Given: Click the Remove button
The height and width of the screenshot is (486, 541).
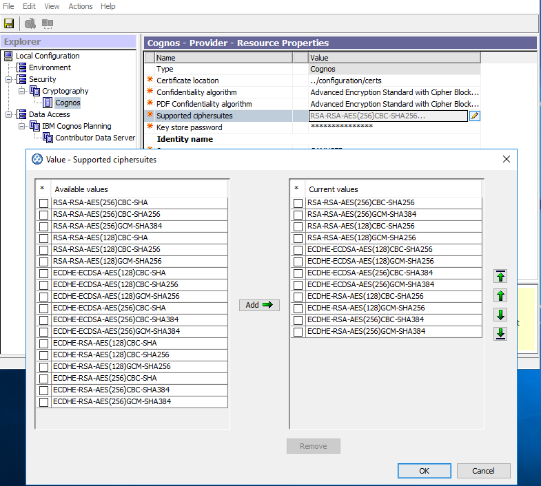Looking at the screenshot, I should 314,446.
